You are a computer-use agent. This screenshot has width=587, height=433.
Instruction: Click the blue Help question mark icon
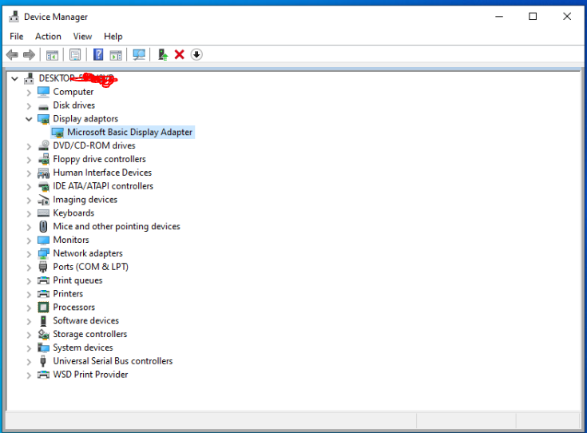(x=98, y=54)
